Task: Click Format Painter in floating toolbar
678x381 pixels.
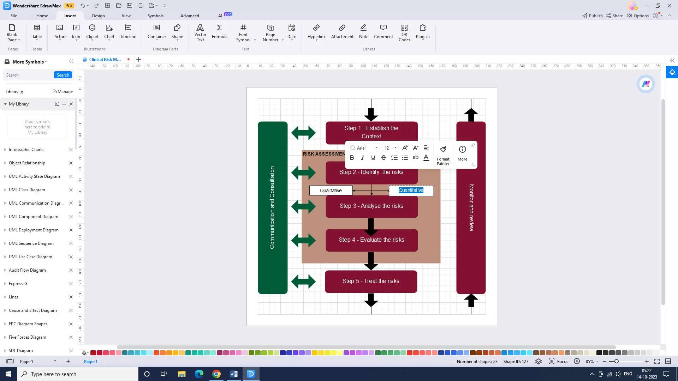Action: coord(443,155)
